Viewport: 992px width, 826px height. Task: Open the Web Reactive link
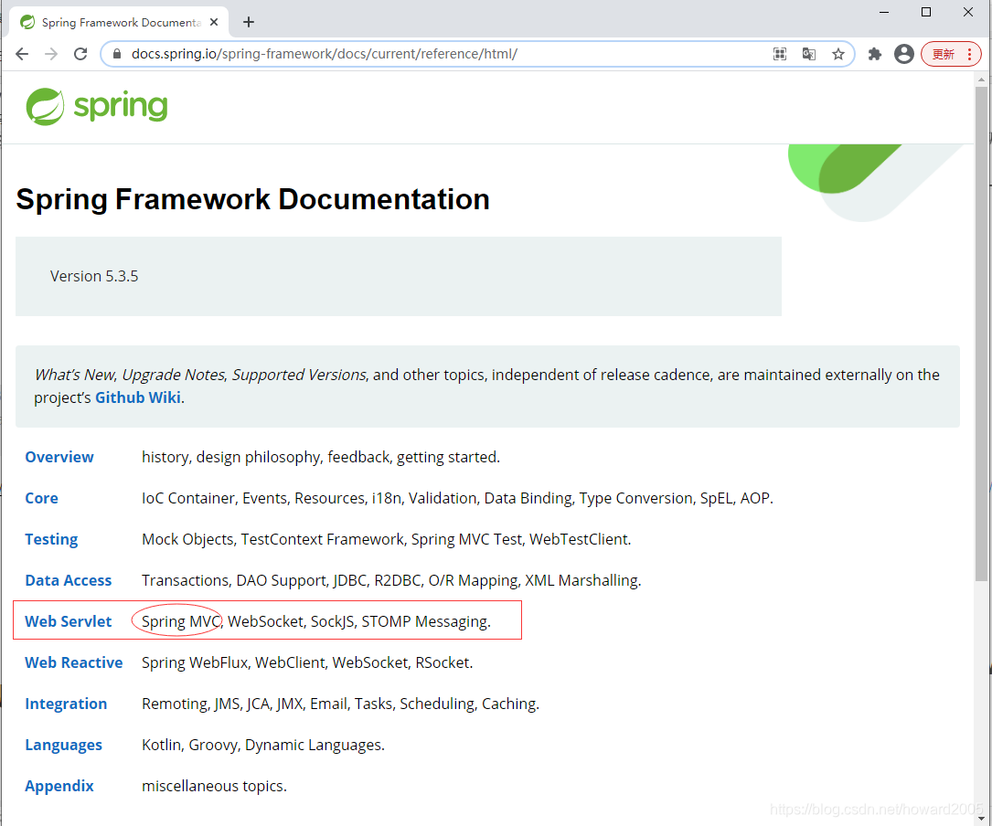pyautogui.click(x=74, y=662)
